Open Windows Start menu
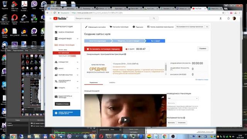The image size is (247, 139). tap(3, 136)
